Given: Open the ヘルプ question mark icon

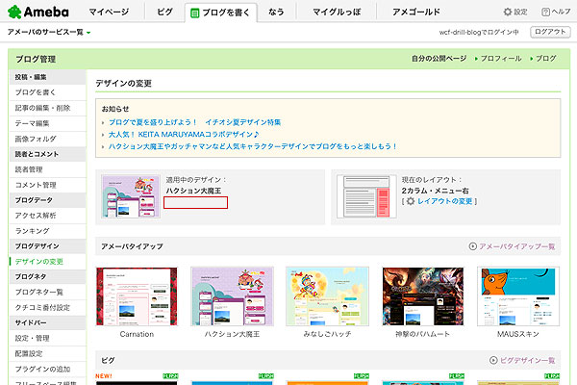Looking at the screenshot, I should click(545, 12).
